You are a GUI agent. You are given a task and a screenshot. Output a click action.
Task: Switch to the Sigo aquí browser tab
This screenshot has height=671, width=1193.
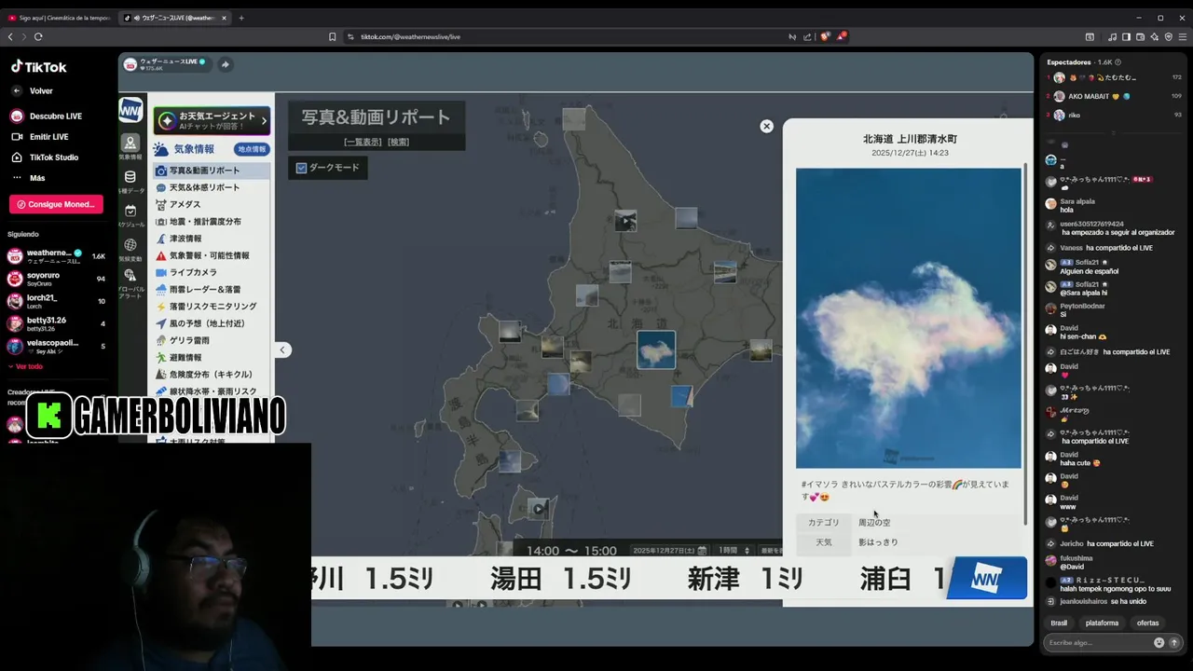tap(60, 18)
